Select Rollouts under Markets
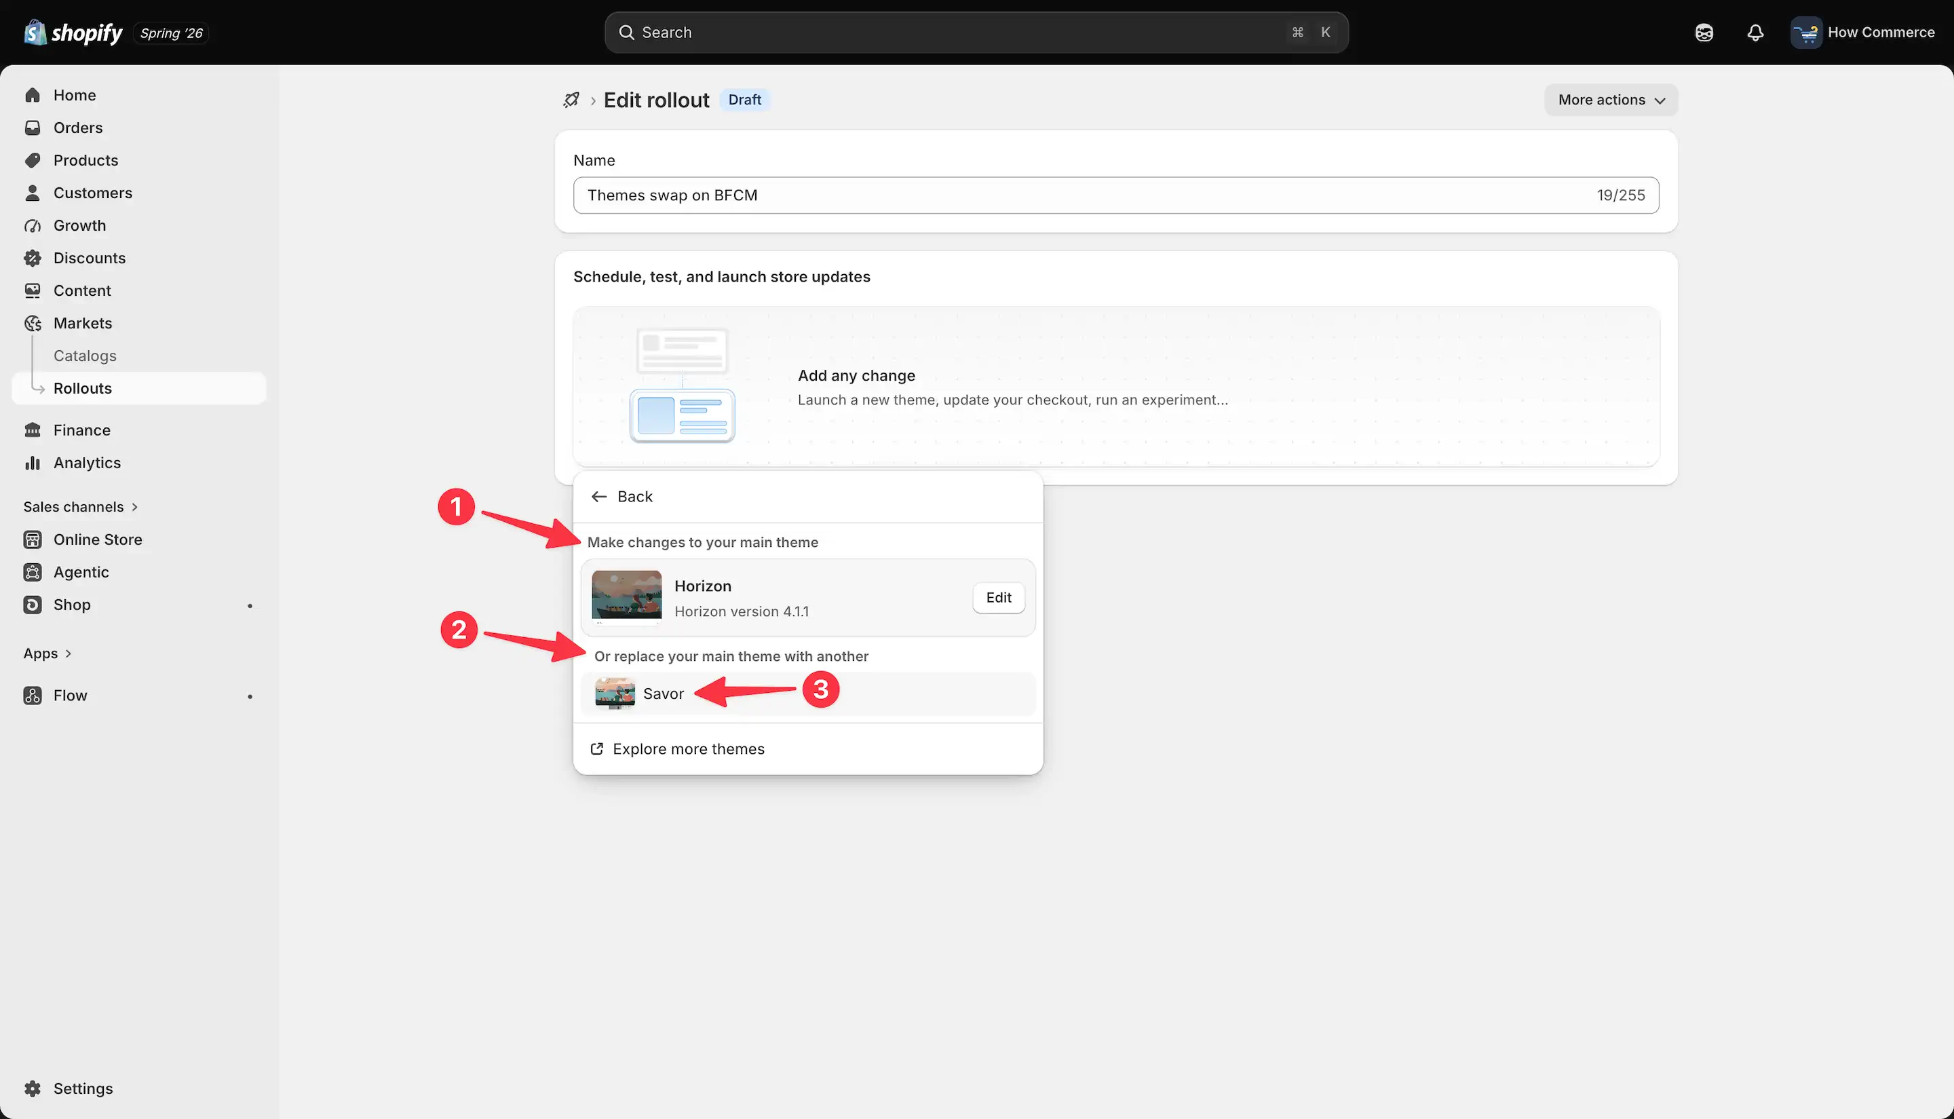The image size is (1954, 1119). [x=139, y=388]
